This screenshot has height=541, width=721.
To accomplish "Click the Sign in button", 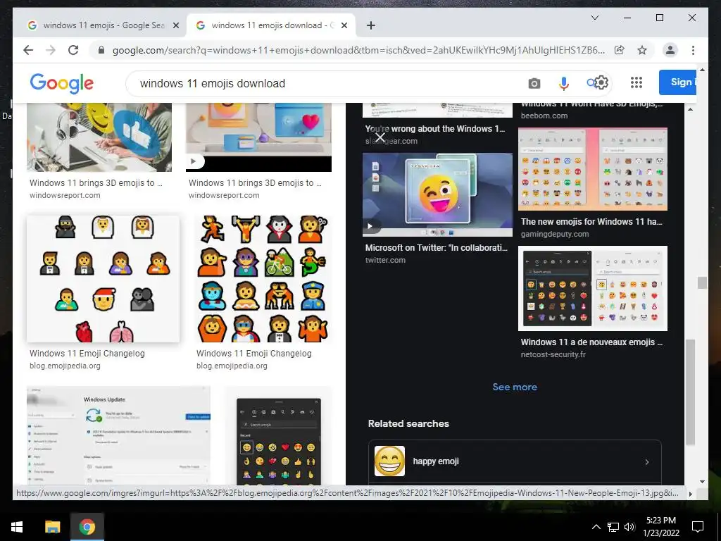I will point(677,82).
